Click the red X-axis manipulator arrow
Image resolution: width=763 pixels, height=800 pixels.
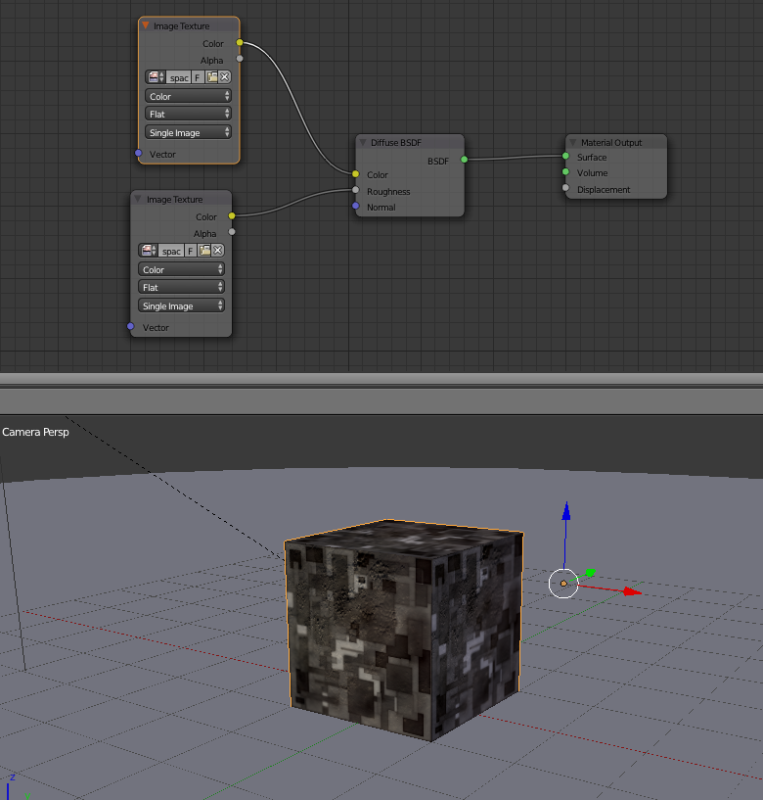[x=632, y=591]
